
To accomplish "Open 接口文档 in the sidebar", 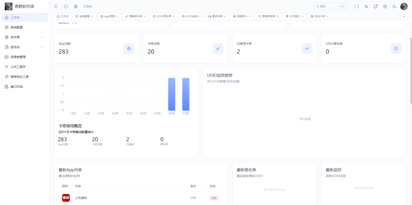I will [25, 86].
